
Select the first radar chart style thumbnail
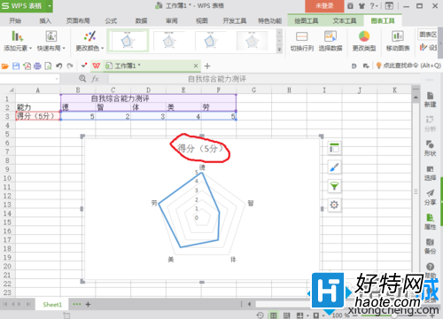point(128,41)
